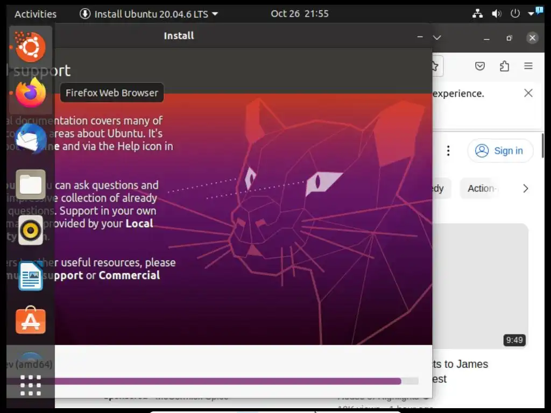This screenshot has height=413, width=551.
Task: Click the installation progress bar
Action: click(237, 381)
